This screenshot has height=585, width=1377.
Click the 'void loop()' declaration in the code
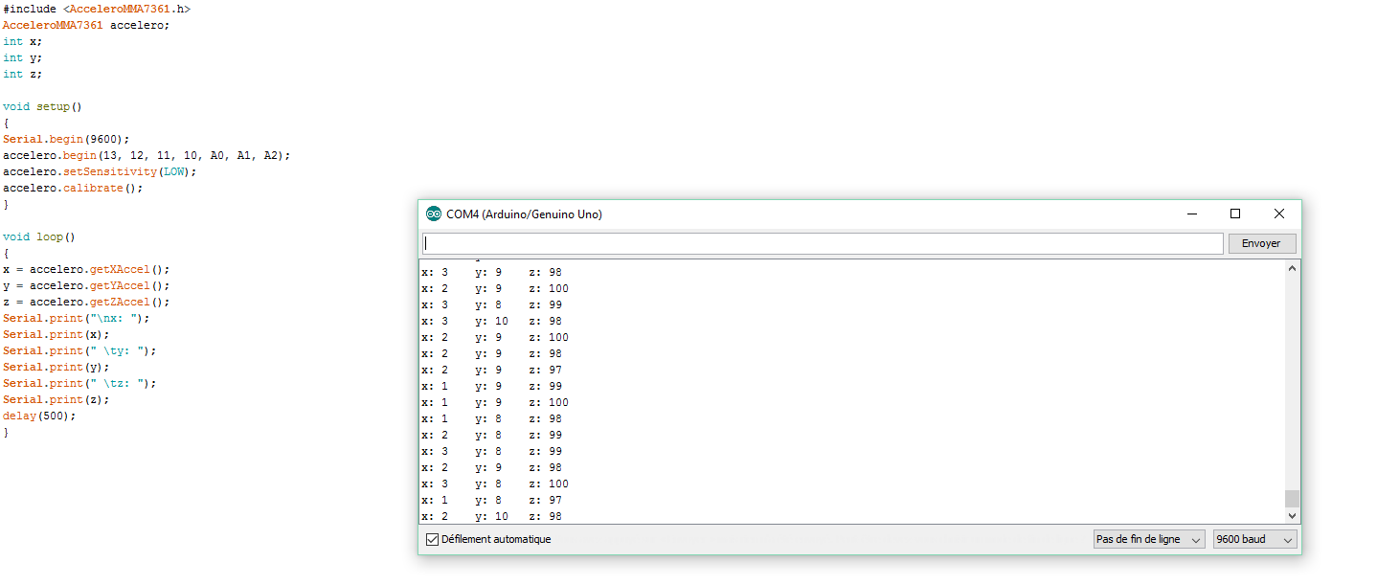(38, 236)
